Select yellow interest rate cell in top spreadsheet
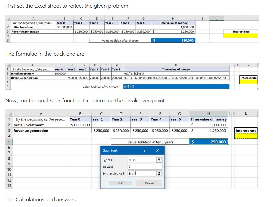The height and width of the screenshot is (207, 277). tap(246, 35)
